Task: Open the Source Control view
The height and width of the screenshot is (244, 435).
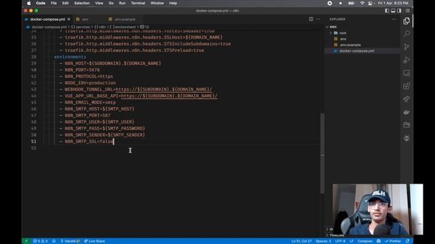Action: coord(406,47)
